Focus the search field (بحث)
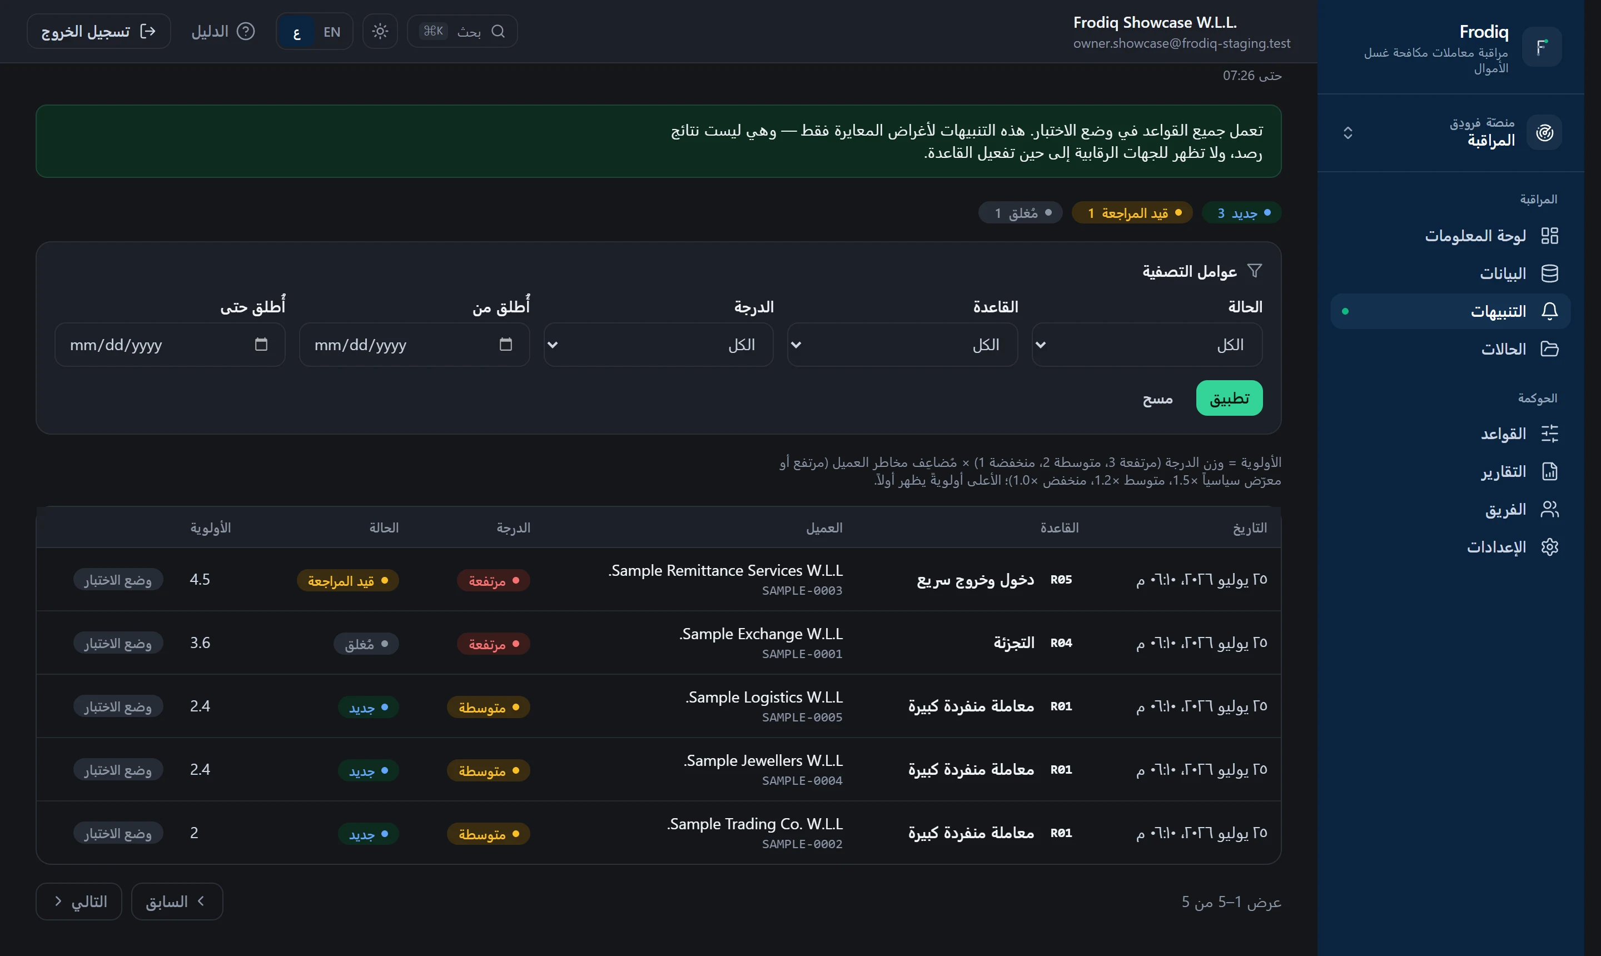This screenshot has width=1601, height=956. pos(462,31)
